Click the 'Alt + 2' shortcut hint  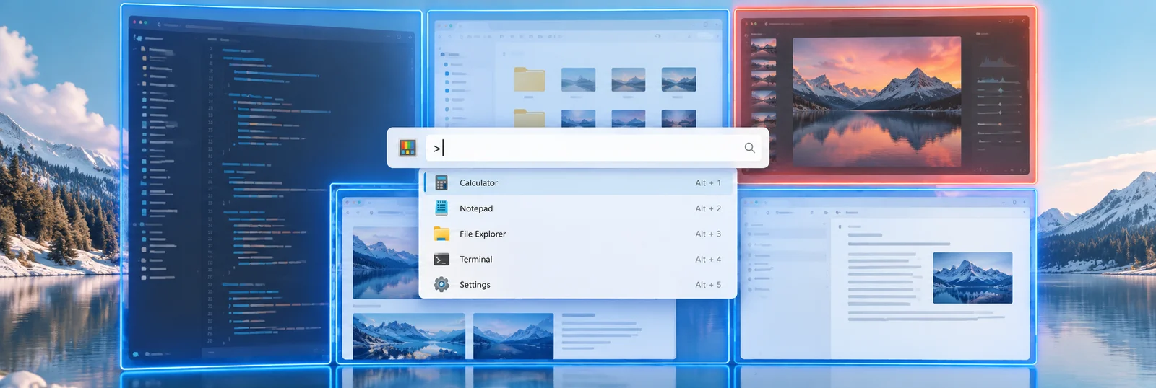pyautogui.click(x=708, y=208)
